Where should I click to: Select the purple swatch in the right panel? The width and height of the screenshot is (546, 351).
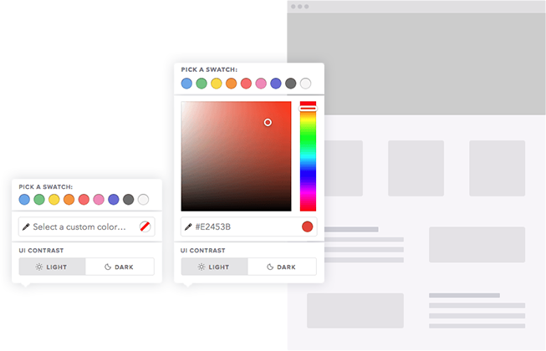[x=276, y=84]
